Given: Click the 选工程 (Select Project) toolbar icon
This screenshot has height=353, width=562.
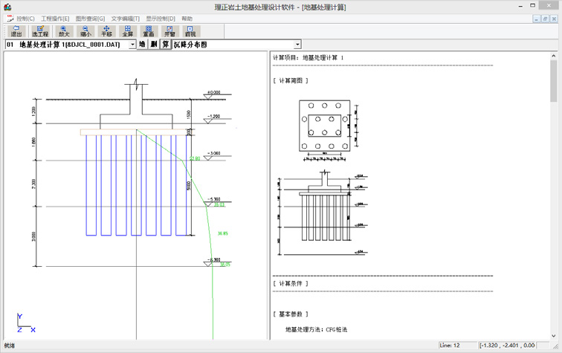Looking at the screenshot, I should (39, 31).
